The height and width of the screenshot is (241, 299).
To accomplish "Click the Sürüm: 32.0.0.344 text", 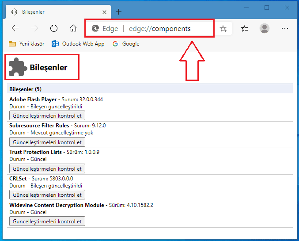I will (82, 99).
